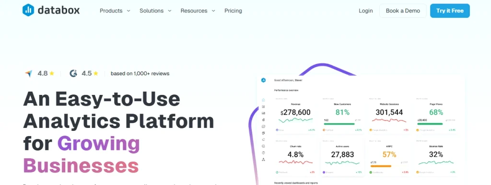Image resolution: width=491 pixels, height=185 pixels.
Task: Click the 'Good Afternoon, Steve!' greeting
Action: pos(288,80)
